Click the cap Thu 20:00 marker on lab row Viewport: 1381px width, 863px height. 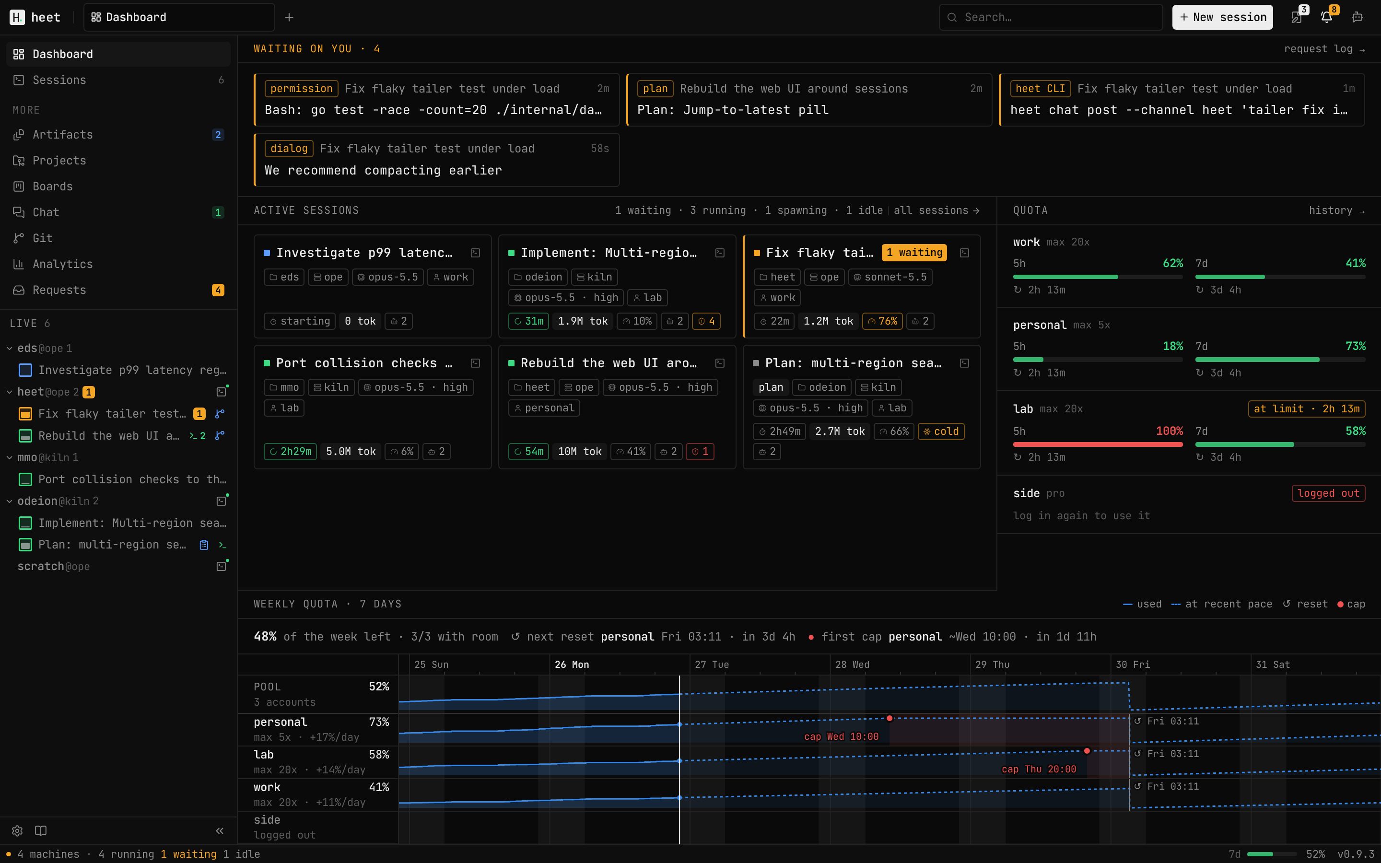pos(1087,750)
